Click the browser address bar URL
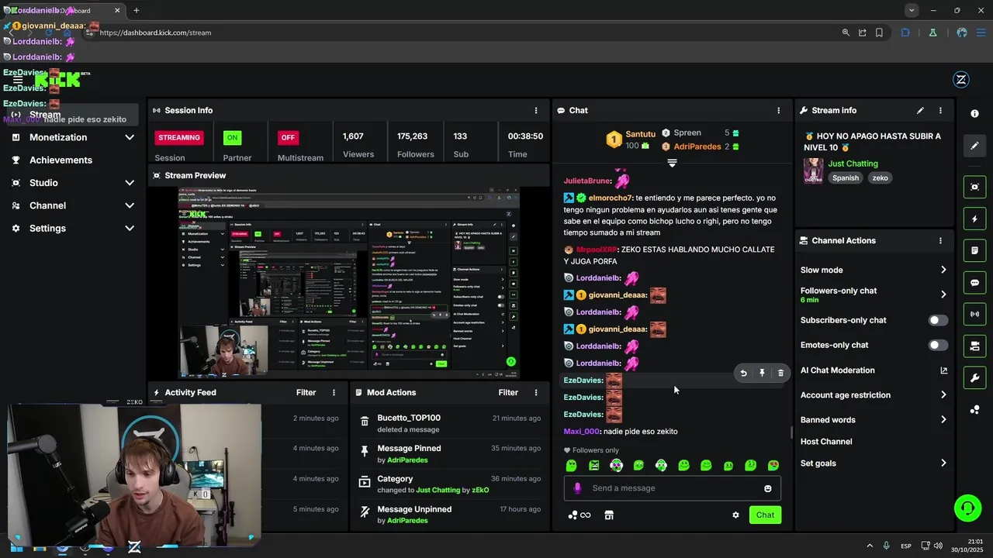 pos(155,33)
